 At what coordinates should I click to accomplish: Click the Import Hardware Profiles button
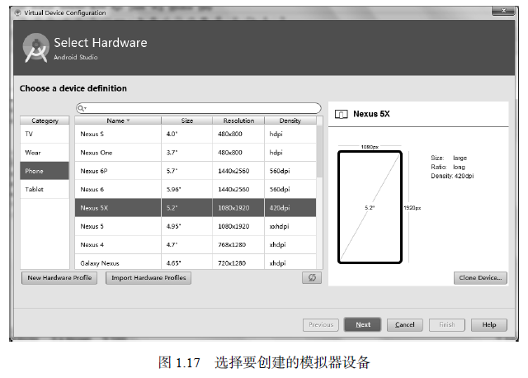pyautogui.click(x=148, y=278)
